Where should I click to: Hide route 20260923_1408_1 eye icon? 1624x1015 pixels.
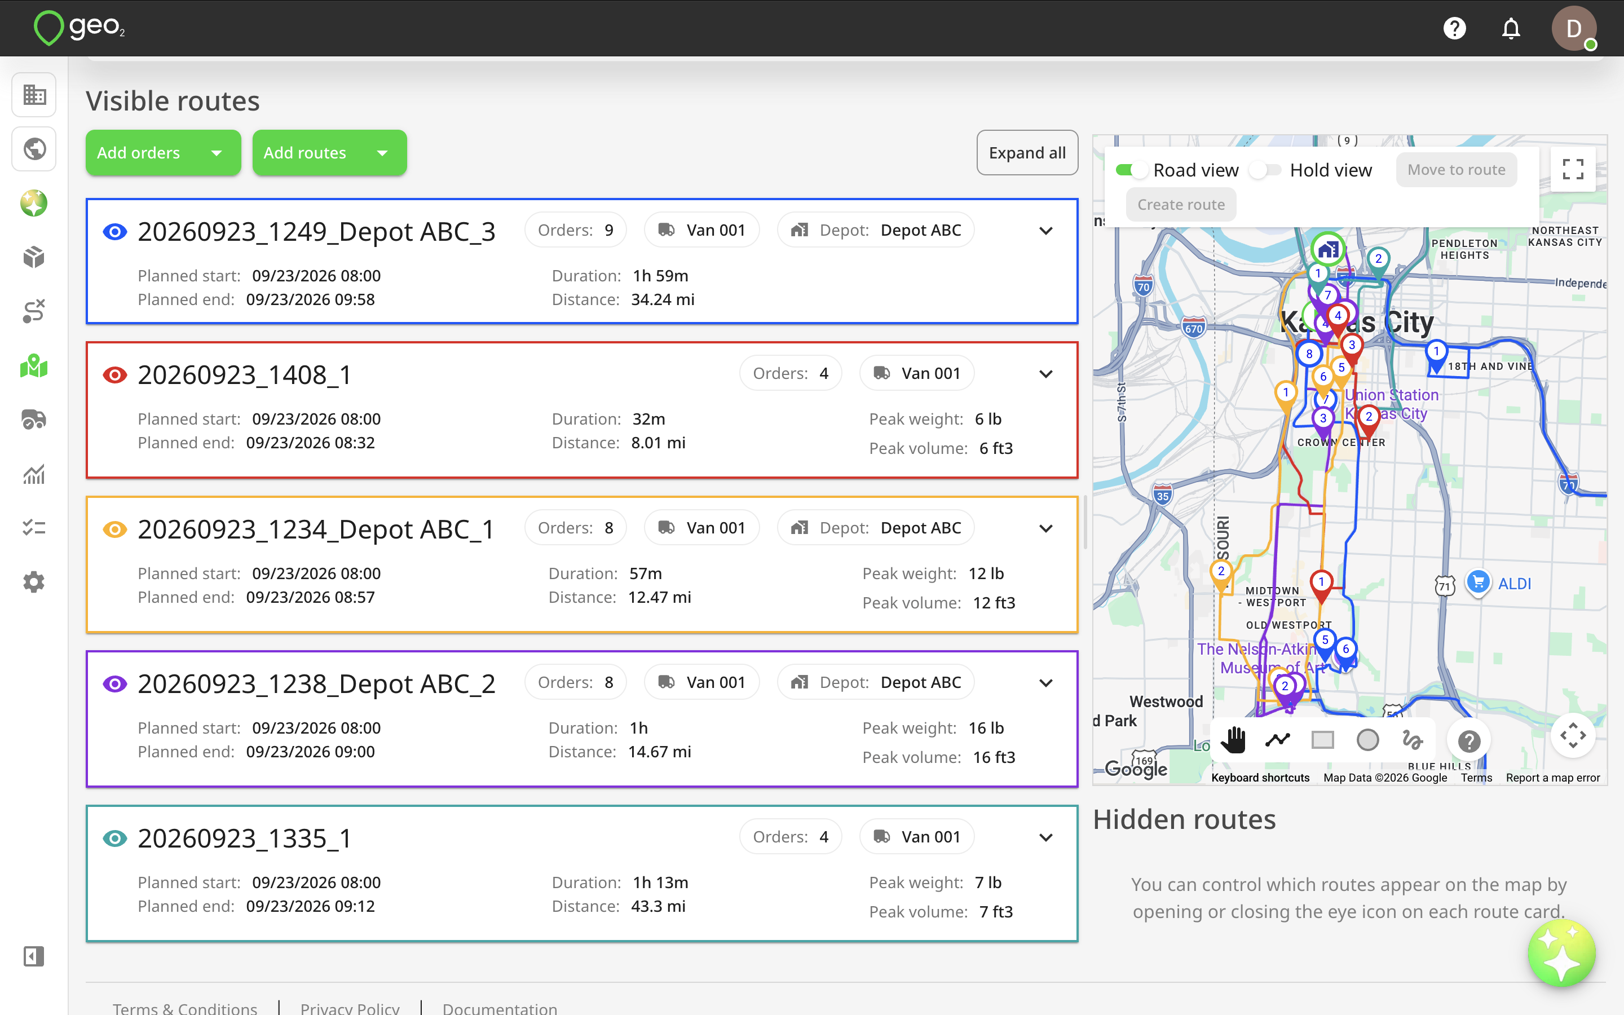(x=115, y=374)
